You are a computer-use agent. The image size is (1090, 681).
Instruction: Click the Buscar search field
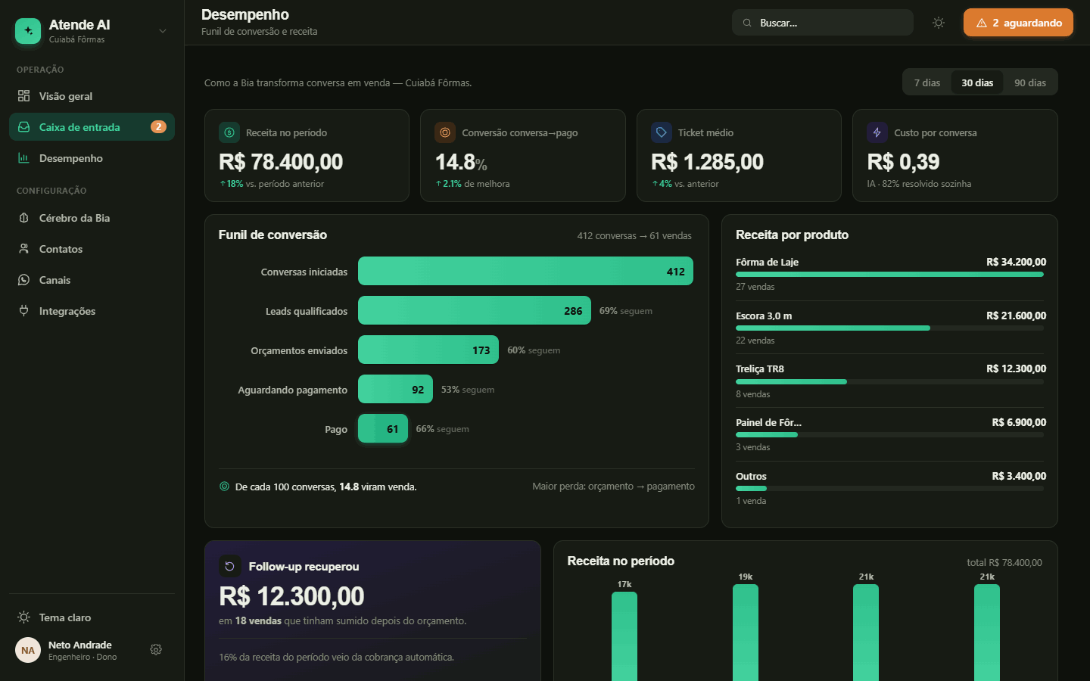[823, 23]
